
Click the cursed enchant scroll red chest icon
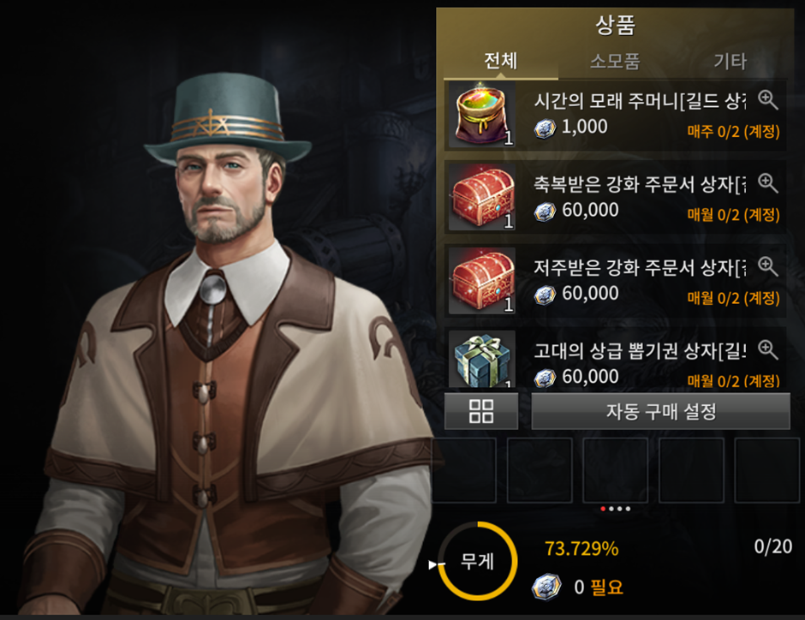(482, 281)
